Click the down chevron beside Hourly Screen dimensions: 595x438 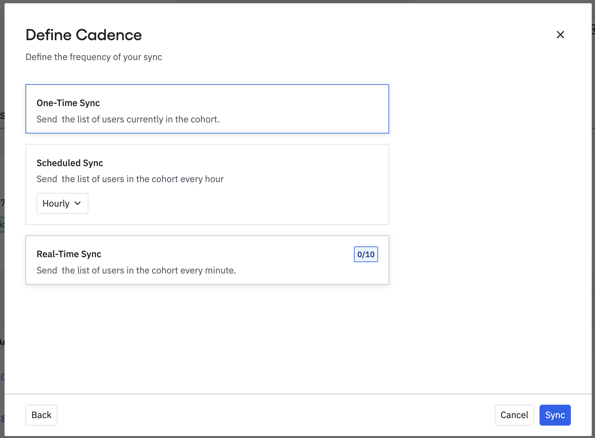pyautogui.click(x=78, y=203)
